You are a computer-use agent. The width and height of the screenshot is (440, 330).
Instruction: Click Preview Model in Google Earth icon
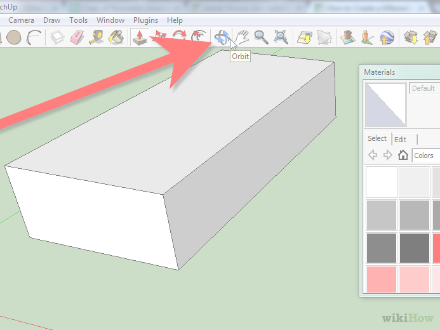click(387, 37)
